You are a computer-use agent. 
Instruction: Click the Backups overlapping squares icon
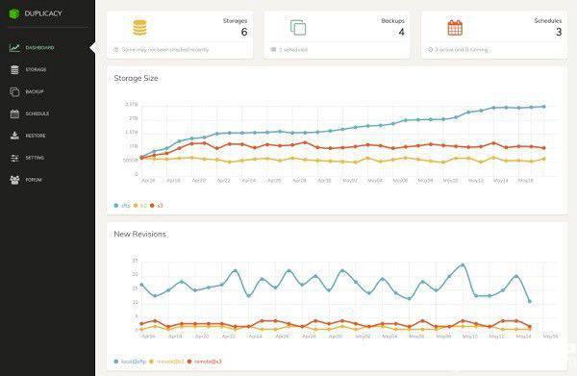298,28
